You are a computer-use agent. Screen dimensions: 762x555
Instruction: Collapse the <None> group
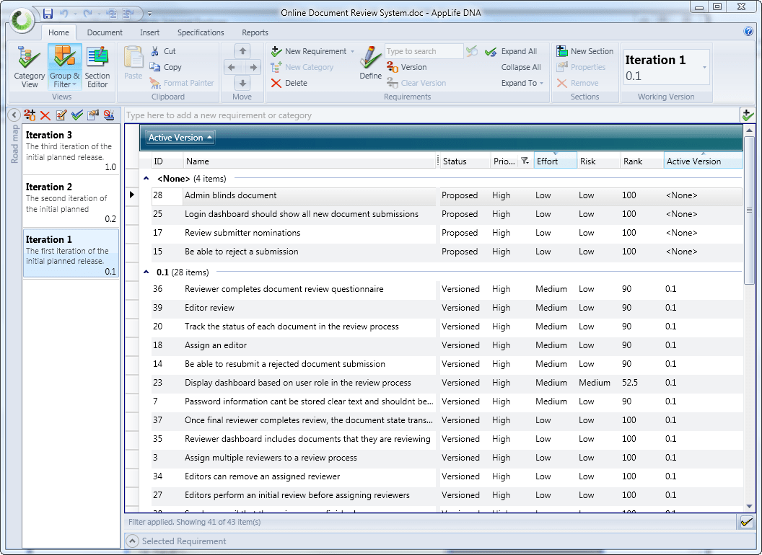146,179
